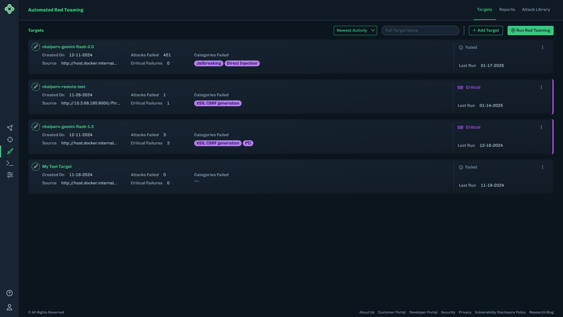Open three-dot menu for My Test Target
563x317 pixels.
point(542,167)
